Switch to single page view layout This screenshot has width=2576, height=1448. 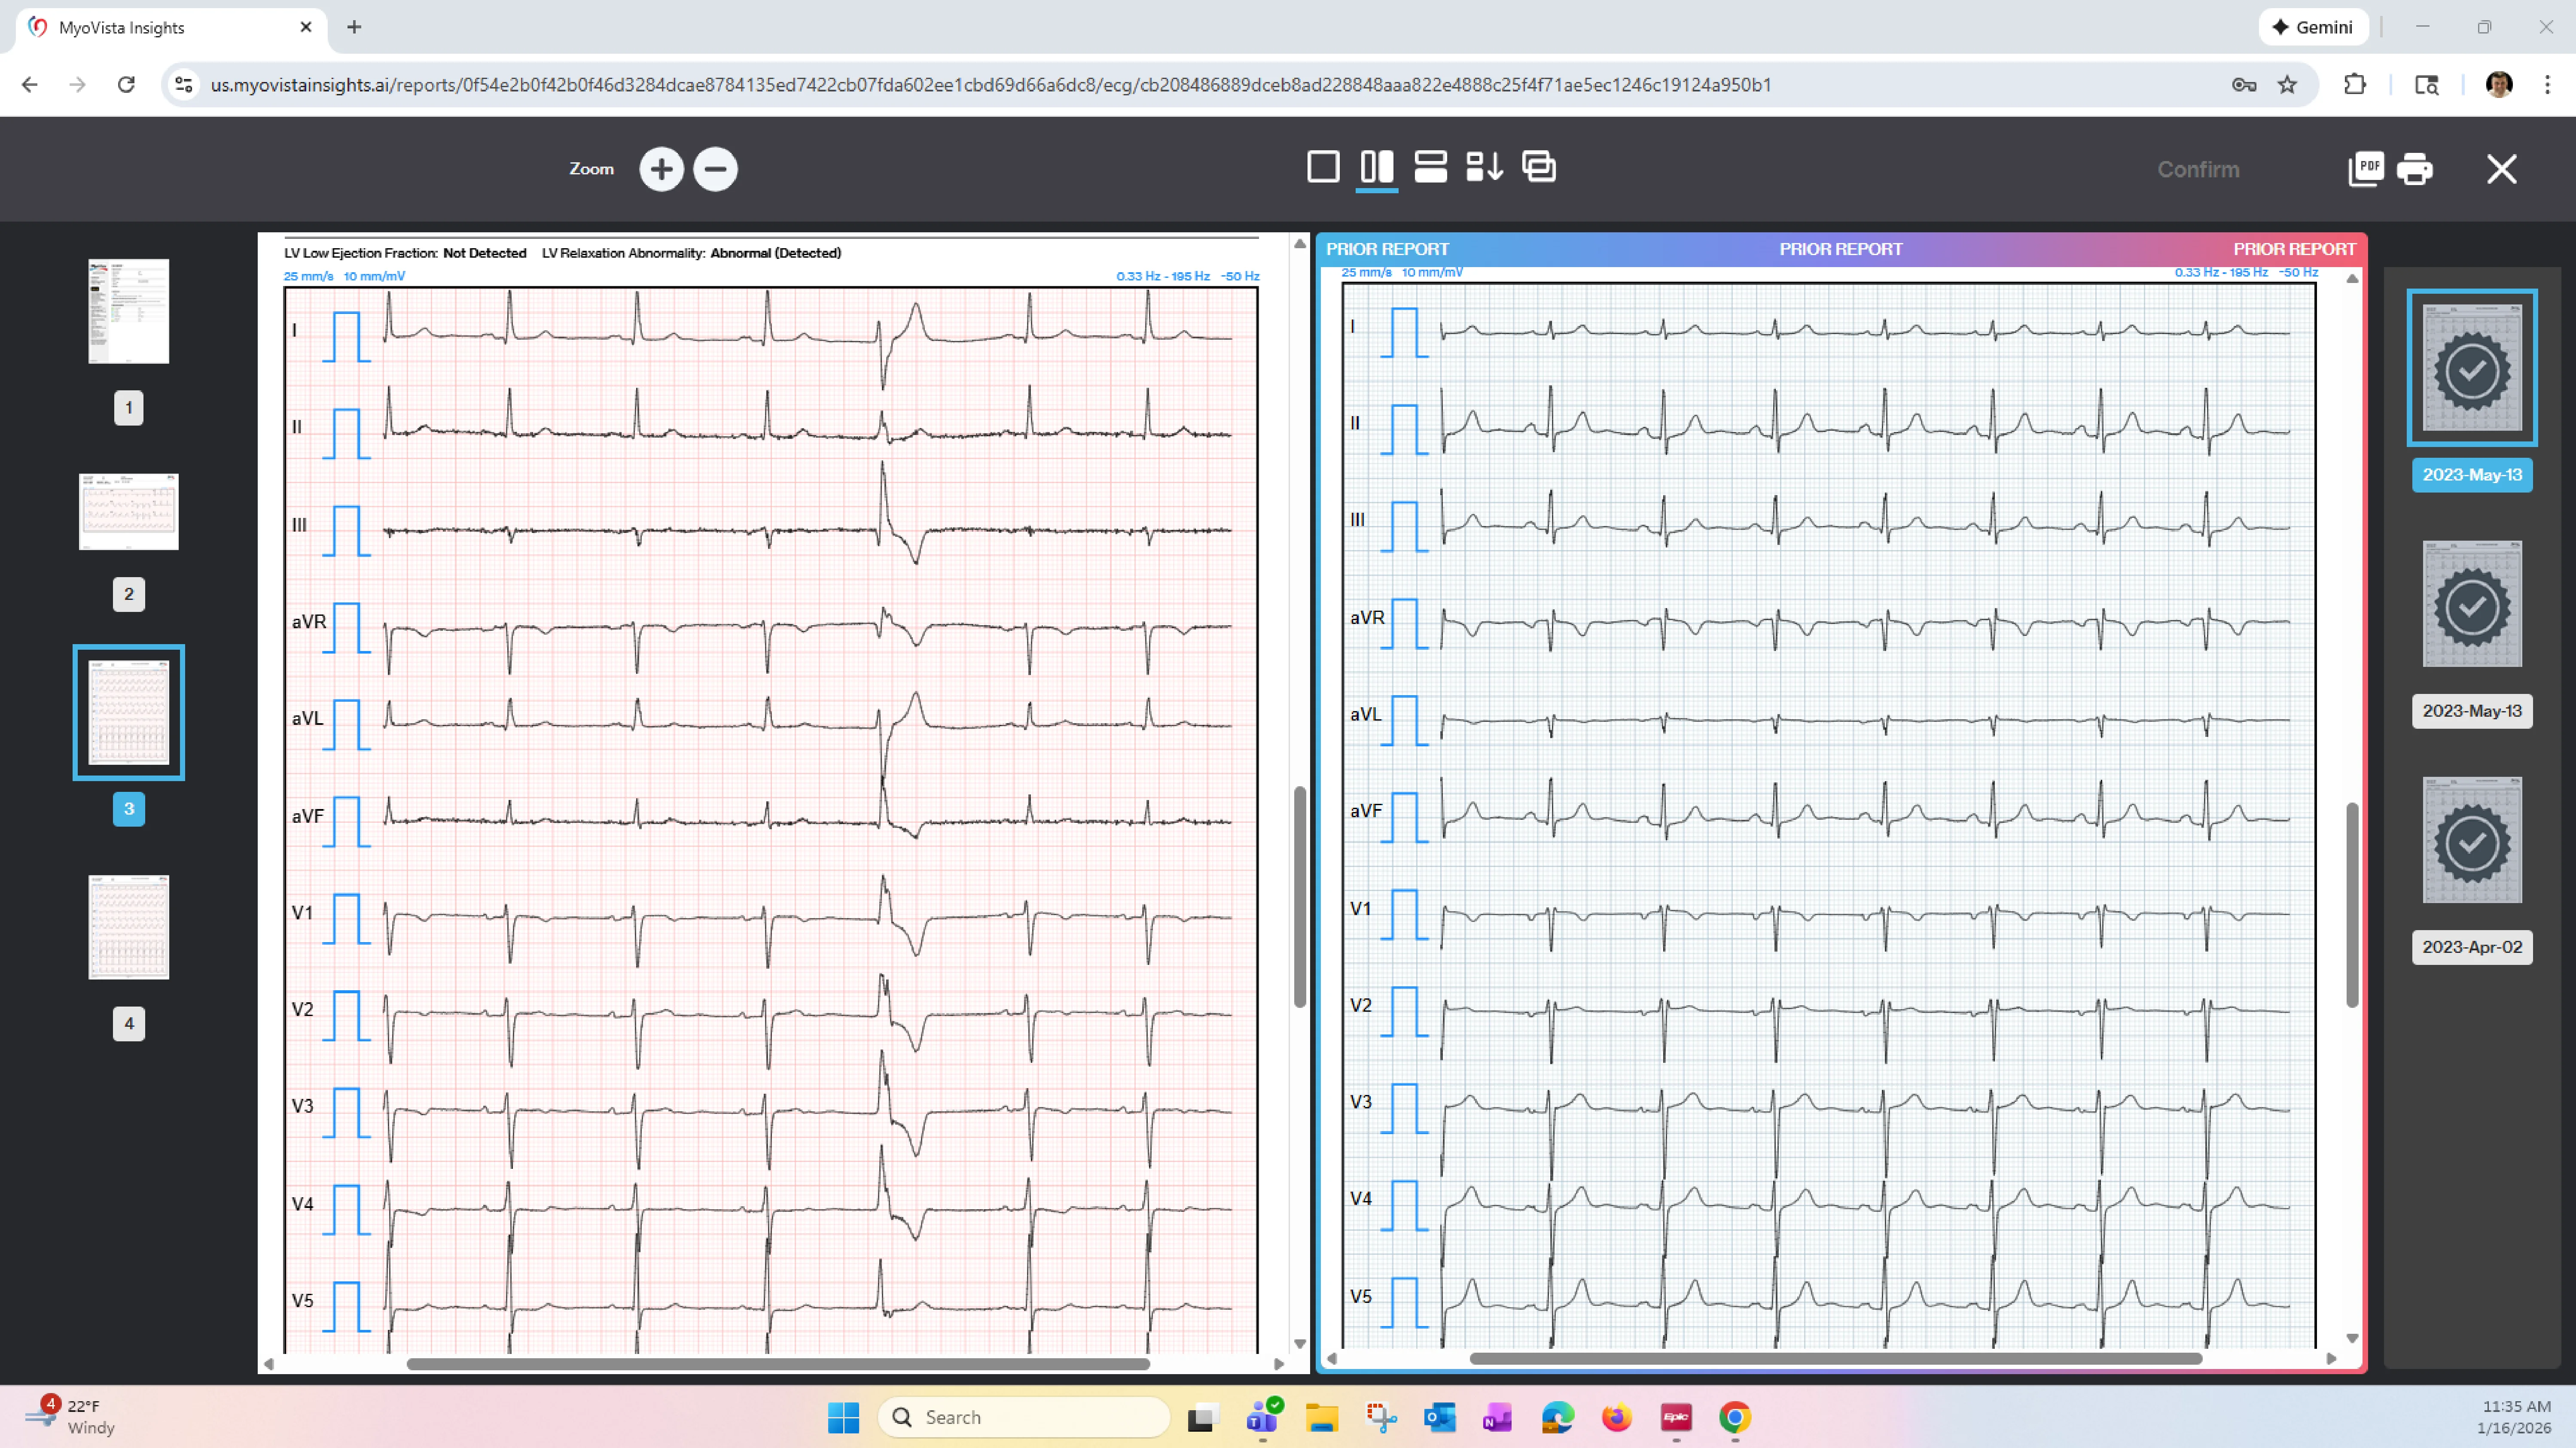(x=1323, y=167)
